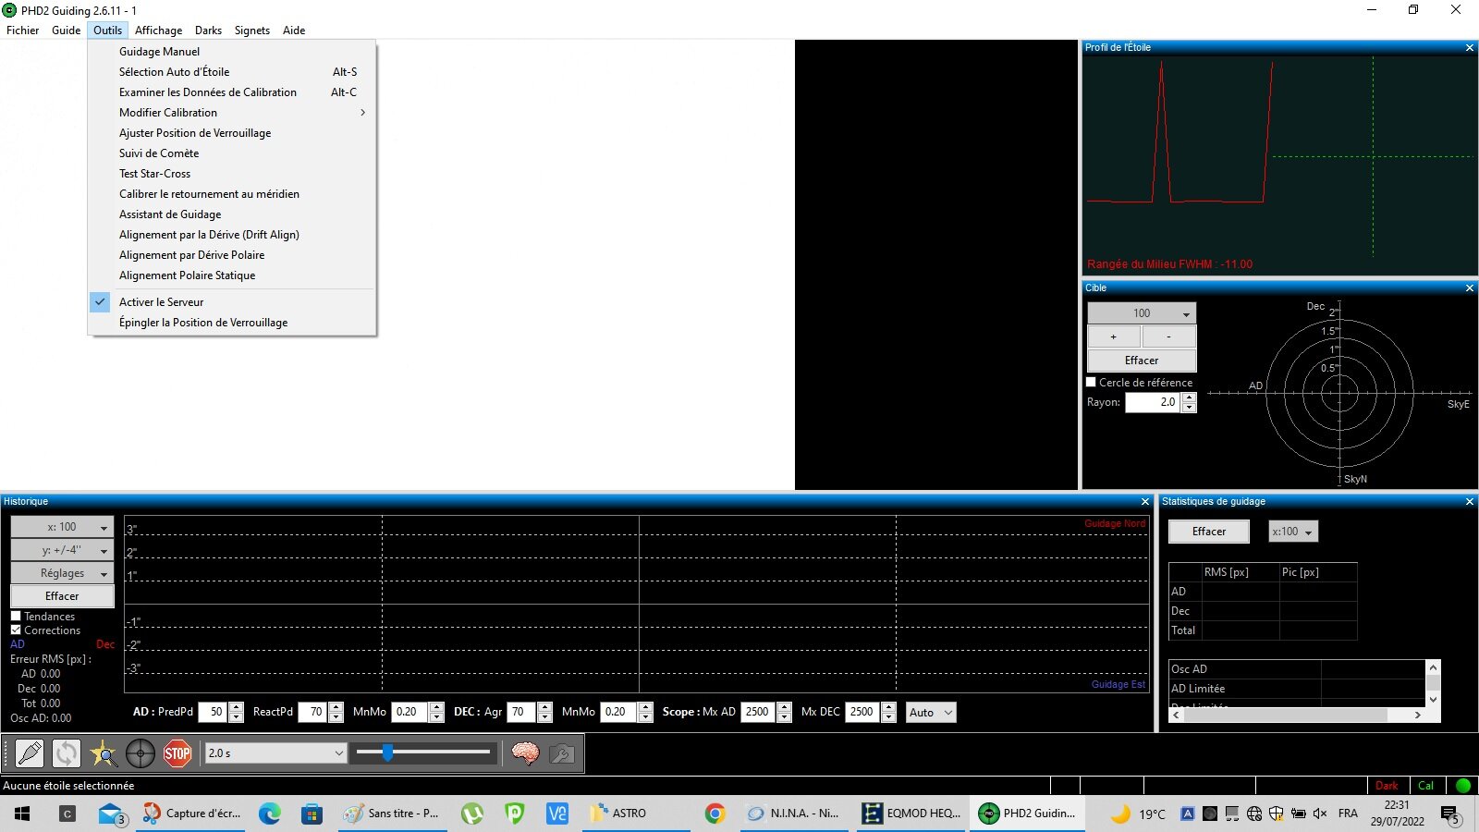Click the auto-select star icon
Viewport: 1479px width, 832px height.
coord(104,753)
